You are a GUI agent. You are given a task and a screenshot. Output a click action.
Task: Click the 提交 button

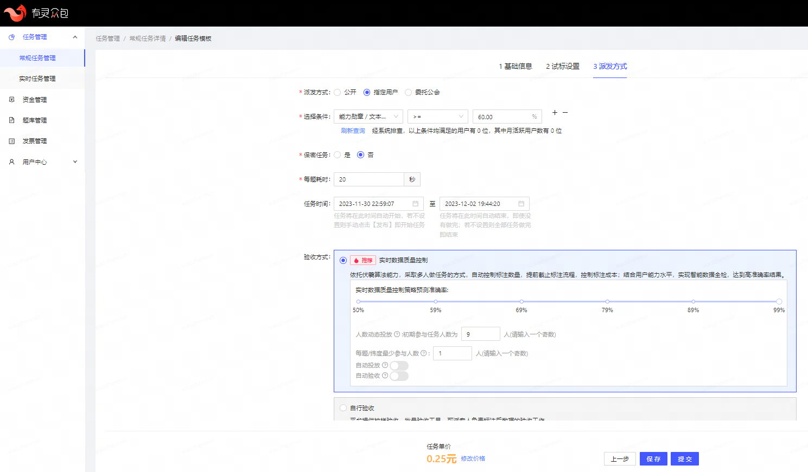pos(685,459)
